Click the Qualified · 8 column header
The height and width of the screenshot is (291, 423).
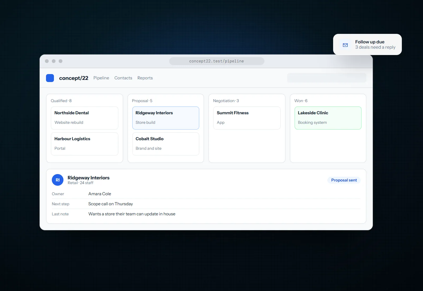click(x=61, y=101)
